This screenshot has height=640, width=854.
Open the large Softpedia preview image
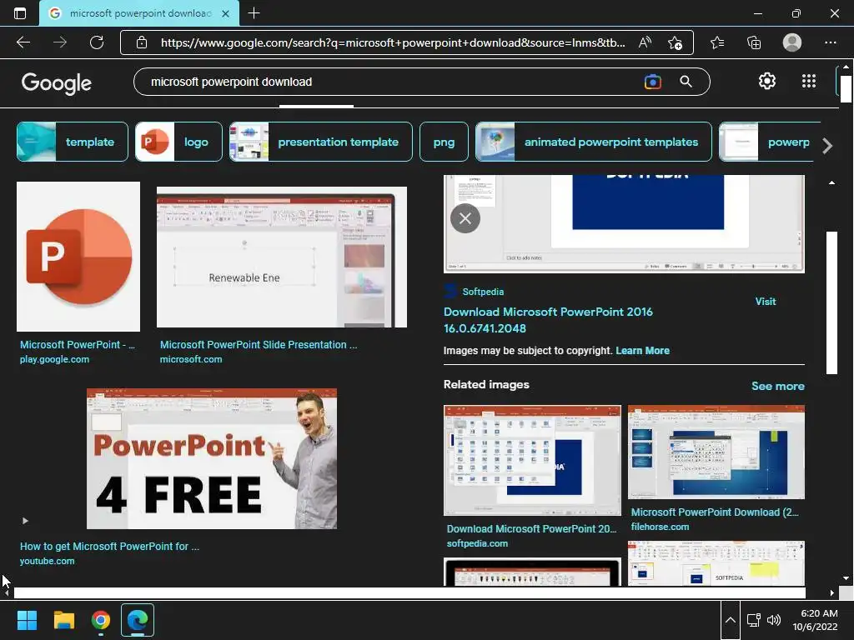(624, 223)
